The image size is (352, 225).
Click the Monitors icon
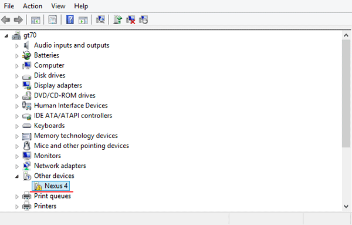[x=27, y=156]
